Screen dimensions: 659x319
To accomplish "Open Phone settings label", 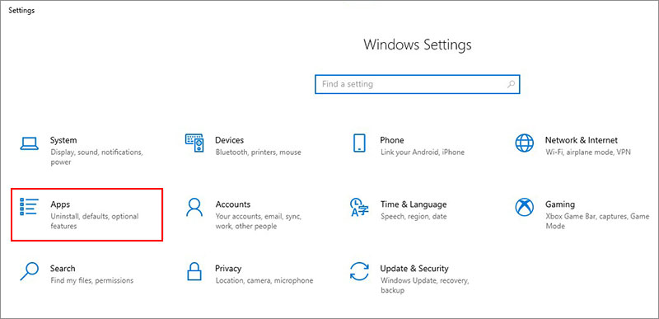I will tap(392, 140).
